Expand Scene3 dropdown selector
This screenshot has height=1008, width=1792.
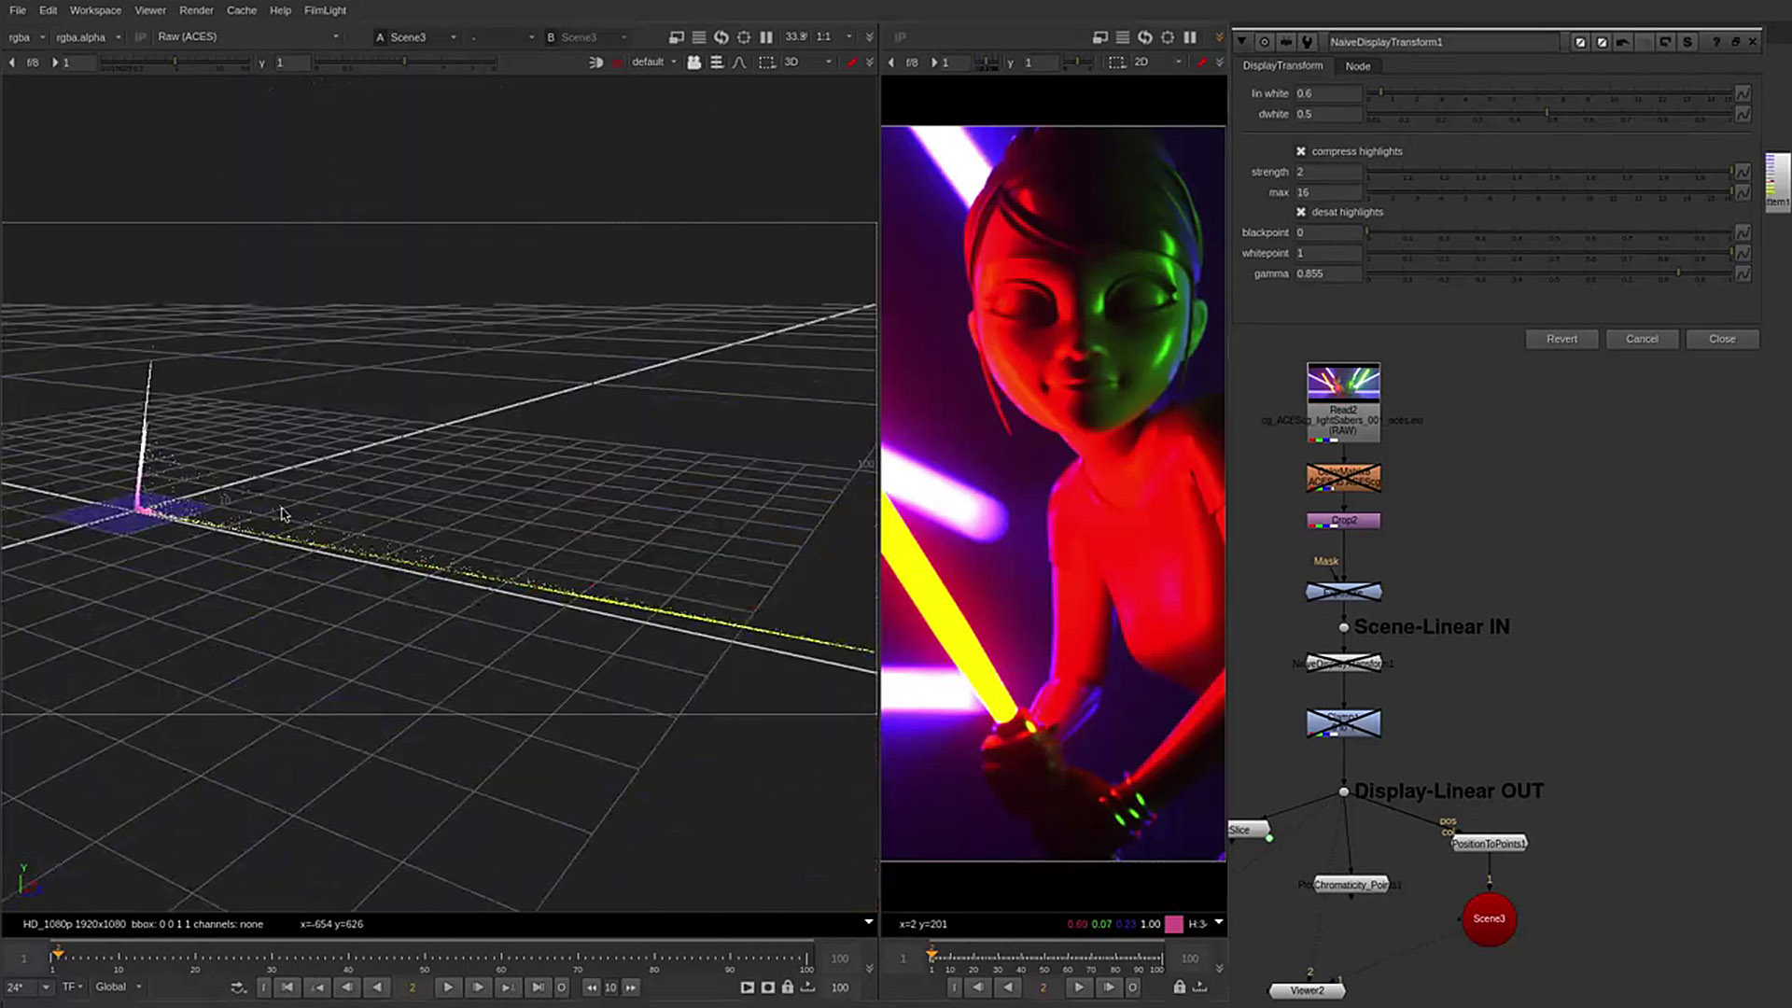tap(455, 37)
